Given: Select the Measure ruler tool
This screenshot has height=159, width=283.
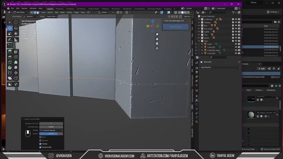Looking at the screenshot, I should pyautogui.click(x=16, y=40).
